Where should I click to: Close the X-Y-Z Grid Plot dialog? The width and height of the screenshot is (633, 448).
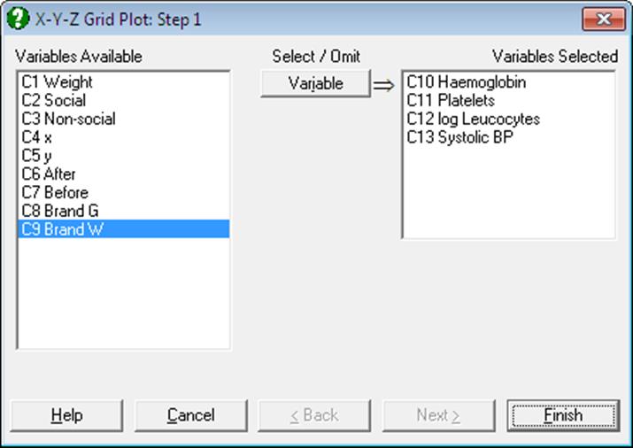click(604, 19)
